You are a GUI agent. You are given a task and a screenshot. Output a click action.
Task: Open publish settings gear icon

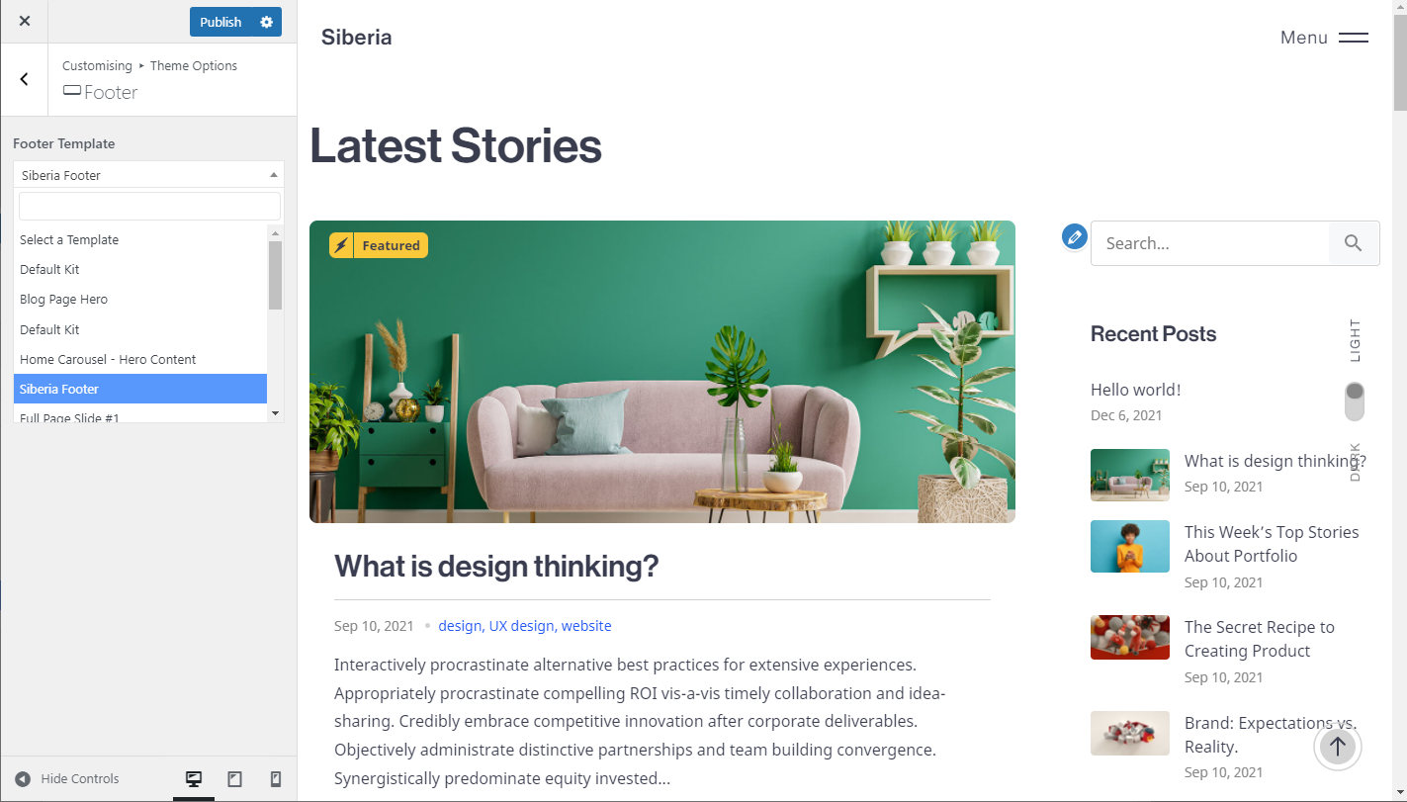266,22
